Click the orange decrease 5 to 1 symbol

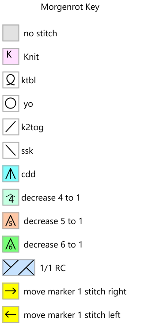[x=11, y=221]
